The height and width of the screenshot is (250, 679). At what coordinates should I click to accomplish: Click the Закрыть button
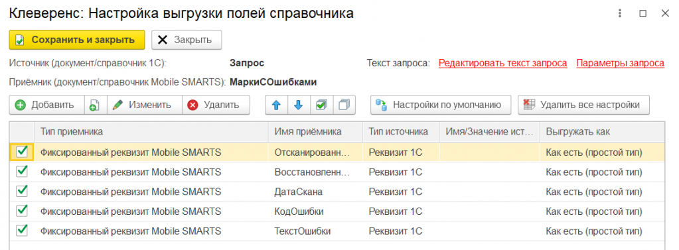(187, 40)
